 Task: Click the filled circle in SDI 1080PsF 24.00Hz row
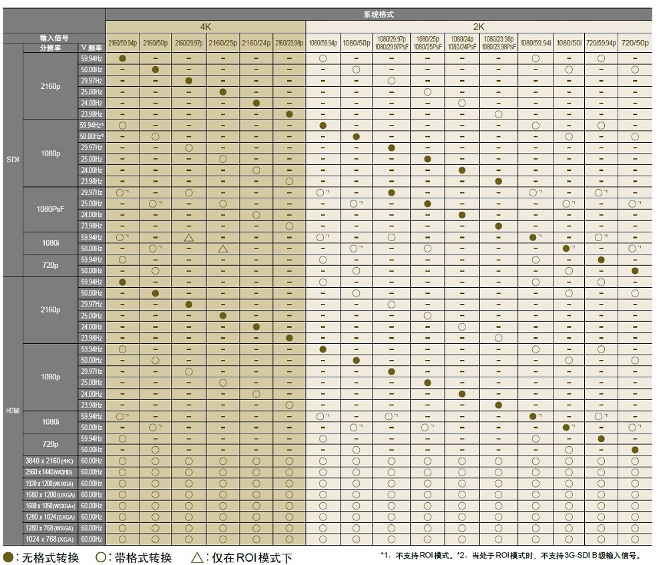pos(462,215)
